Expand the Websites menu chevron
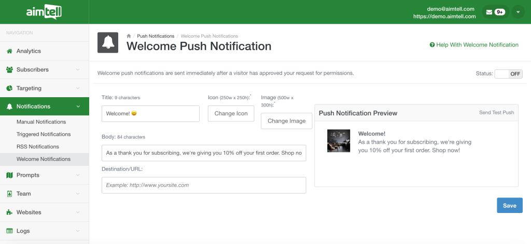The width and height of the screenshot is (531, 244). 78,212
